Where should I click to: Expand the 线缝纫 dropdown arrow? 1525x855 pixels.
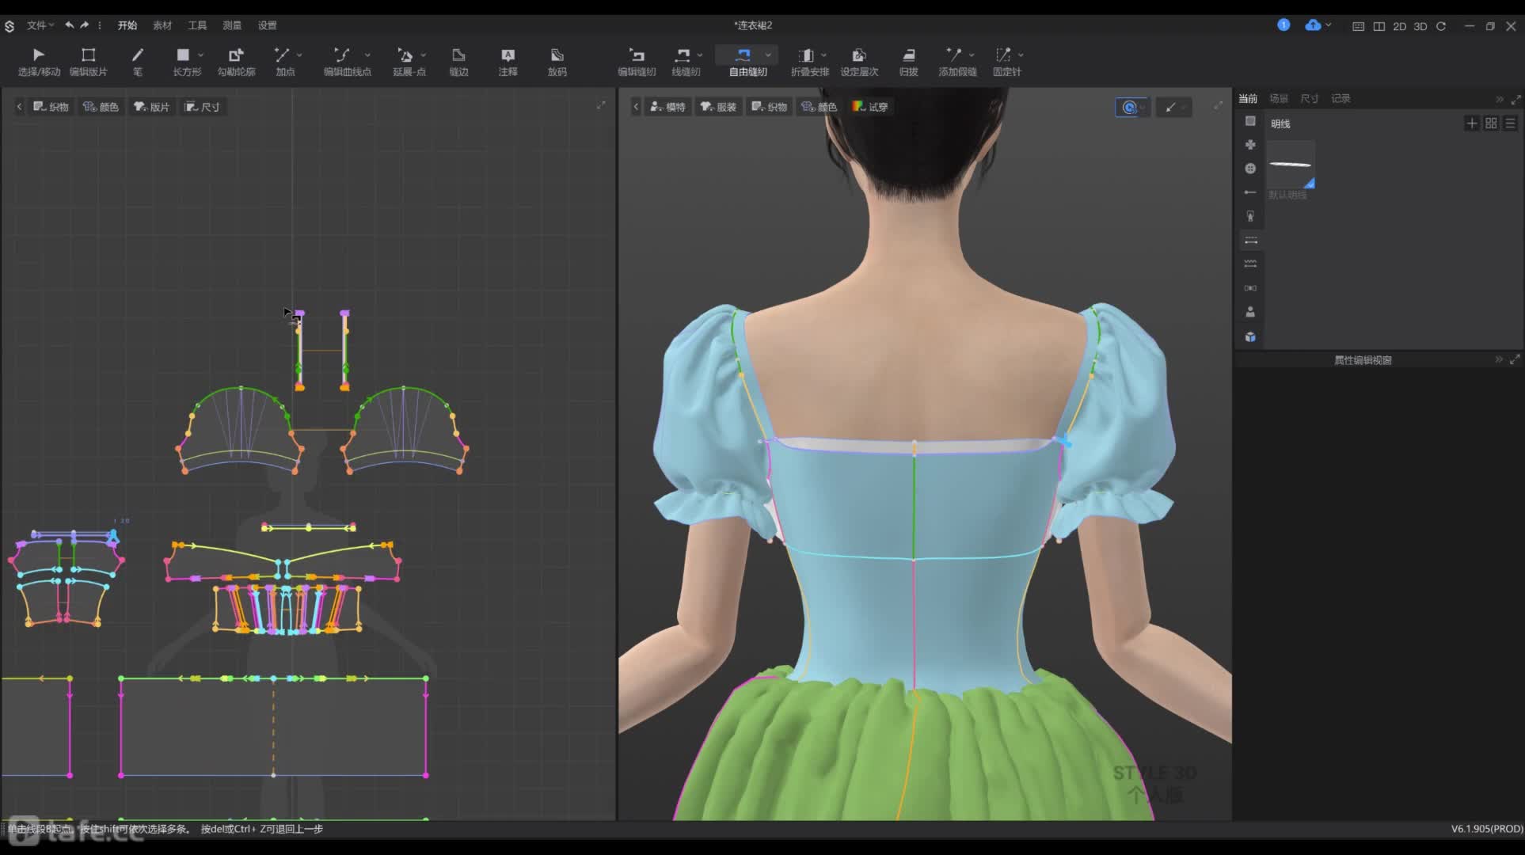pyautogui.click(x=700, y=55)
